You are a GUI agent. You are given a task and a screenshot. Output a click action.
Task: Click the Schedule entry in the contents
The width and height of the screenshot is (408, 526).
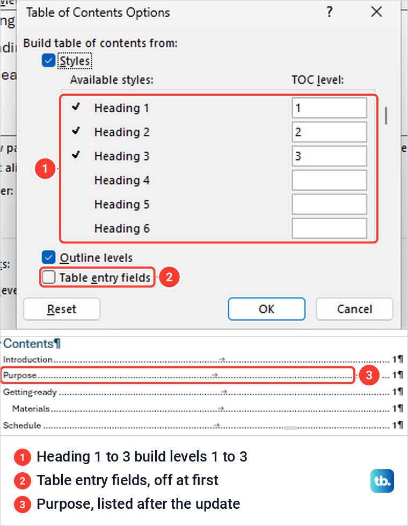(x=203, y=426)
